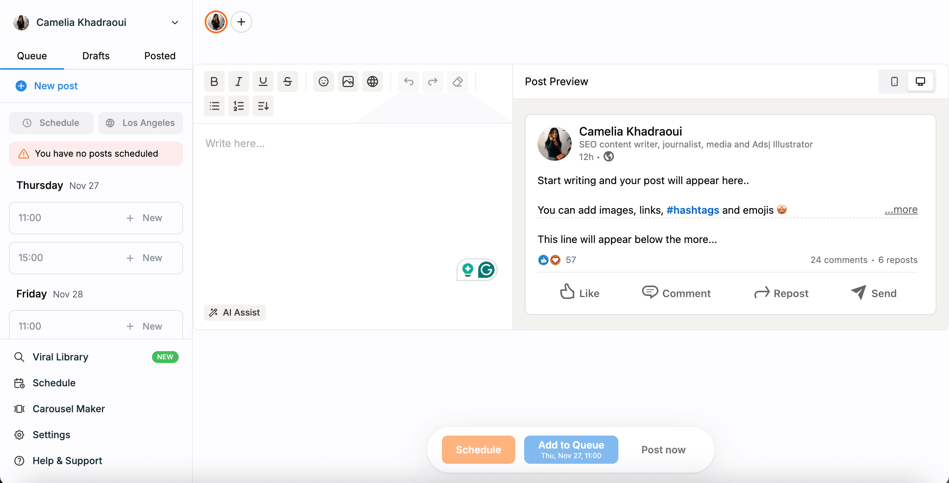The height and width of the screenshot is (483, 949).
Task: Apply italic formatting
Action: click(x=238, y=81)
